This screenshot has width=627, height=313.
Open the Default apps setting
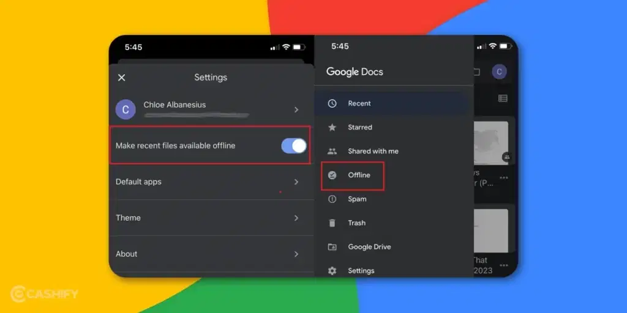click(211, 182)
